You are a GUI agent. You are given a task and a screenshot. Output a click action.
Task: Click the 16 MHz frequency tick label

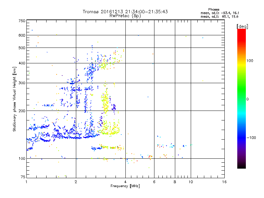pyautogui.click(x=224, y=182)
